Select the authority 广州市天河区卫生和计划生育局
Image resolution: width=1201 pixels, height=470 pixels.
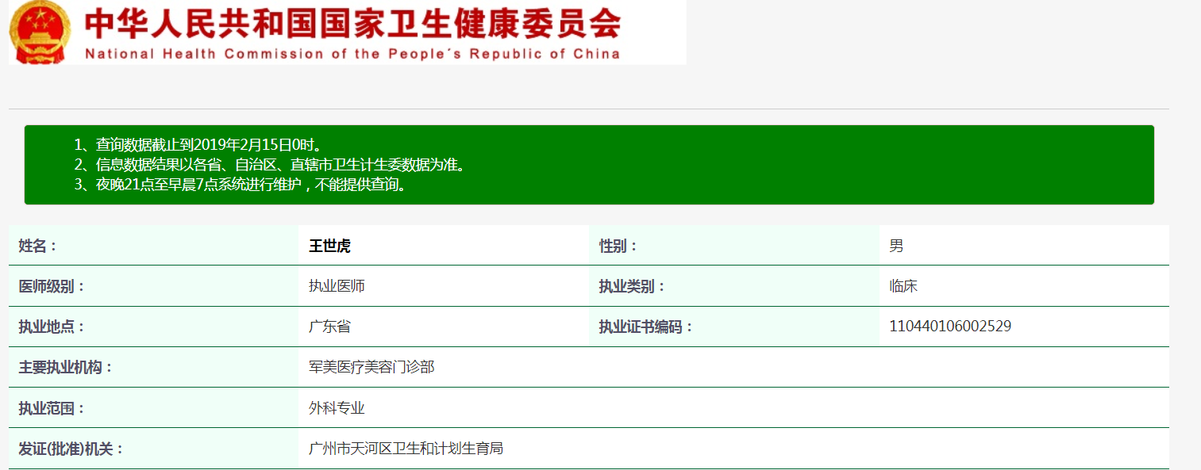pyautogui.click(x=406, y=449)
